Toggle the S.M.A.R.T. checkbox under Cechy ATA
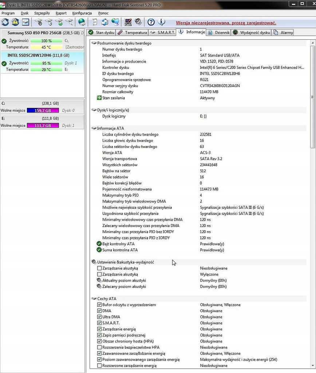 click(99, 323)
